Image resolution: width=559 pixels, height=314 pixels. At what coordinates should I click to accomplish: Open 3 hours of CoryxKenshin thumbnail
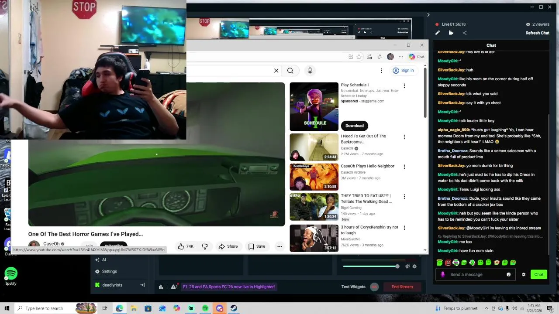point(314,238)
